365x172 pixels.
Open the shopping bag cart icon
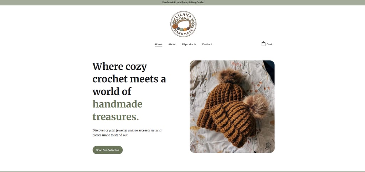263,44
